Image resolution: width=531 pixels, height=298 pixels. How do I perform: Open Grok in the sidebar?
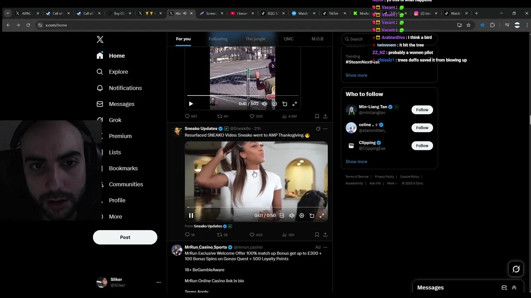(x=109, y=120)
